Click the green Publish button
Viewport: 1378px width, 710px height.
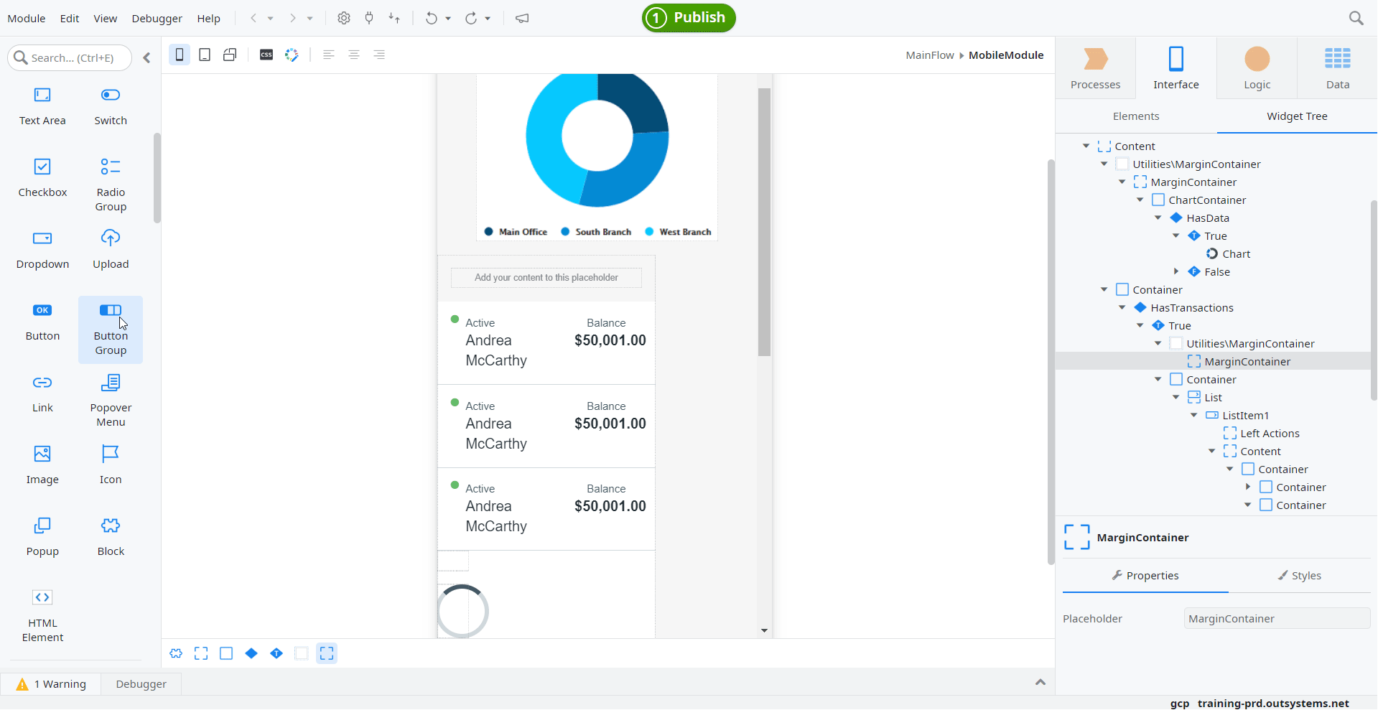(689, 18)
